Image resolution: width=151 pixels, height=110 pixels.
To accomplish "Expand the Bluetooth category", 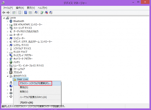I will 8,21.
